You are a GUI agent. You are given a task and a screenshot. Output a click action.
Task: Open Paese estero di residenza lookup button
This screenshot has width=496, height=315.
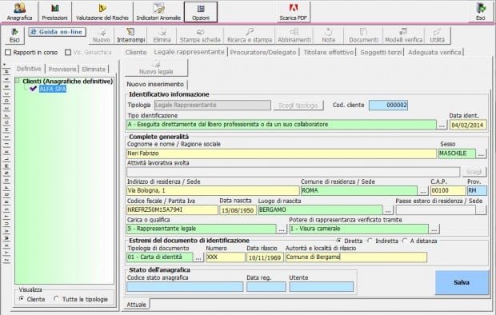(481, 210)
